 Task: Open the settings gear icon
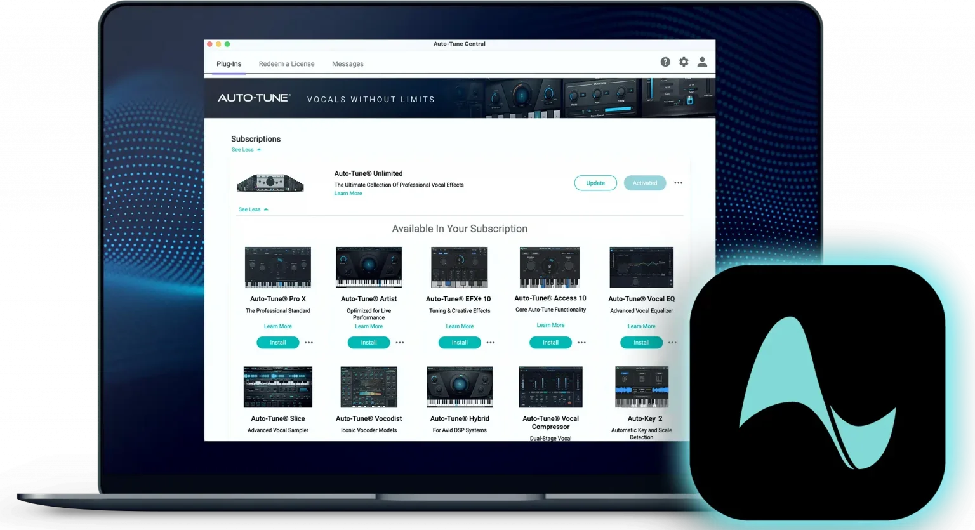(684, 62)
